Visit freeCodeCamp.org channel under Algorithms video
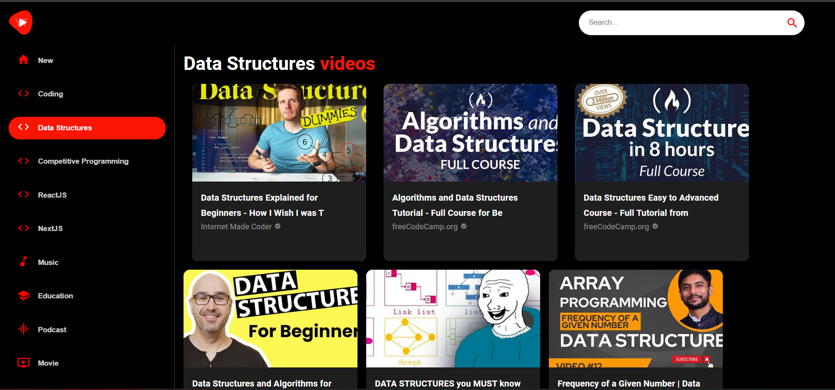Viewport: 835px width, 390px height. [x=425, y=227]
